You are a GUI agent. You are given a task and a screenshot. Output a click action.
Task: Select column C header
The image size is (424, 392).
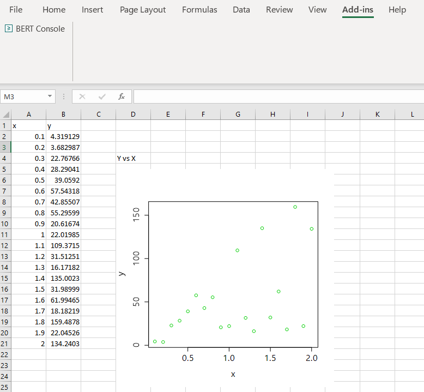(x=99, y=114)
